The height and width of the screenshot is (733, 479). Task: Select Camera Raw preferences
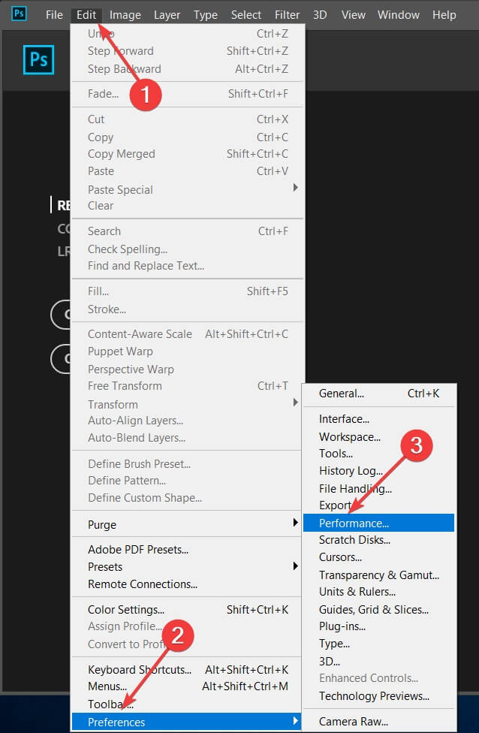(379, 721)
